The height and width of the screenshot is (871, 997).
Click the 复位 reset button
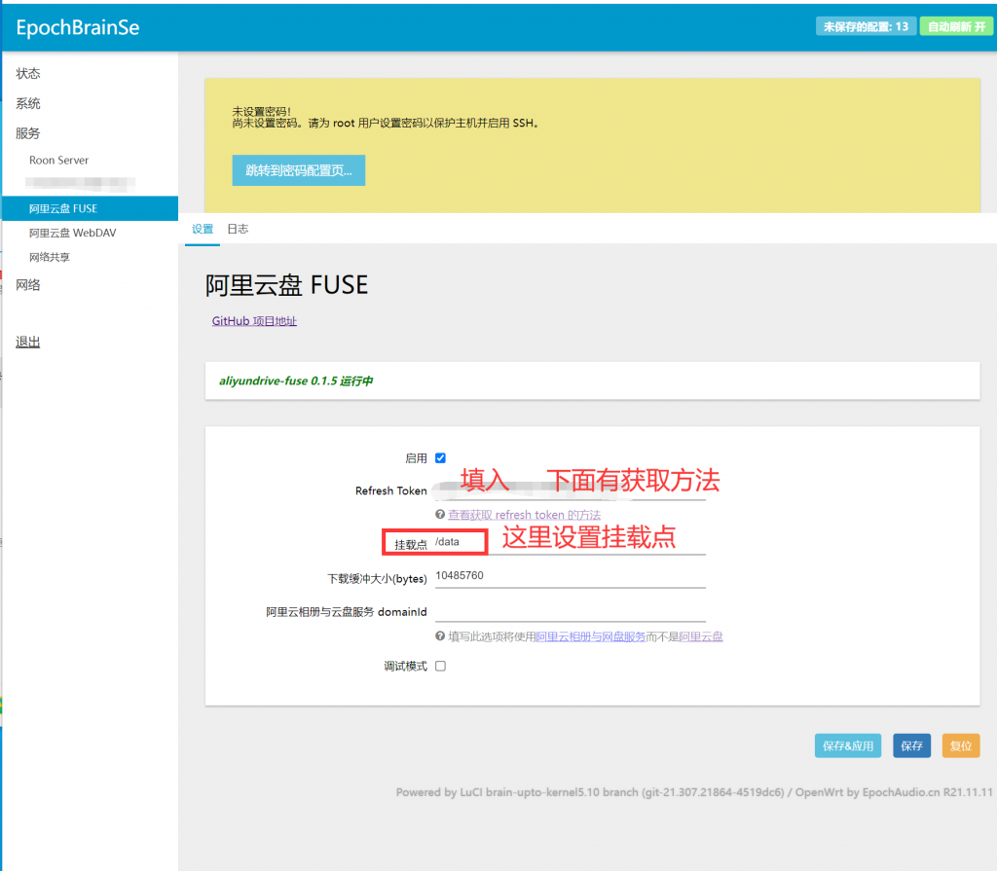tap(961, 745)
